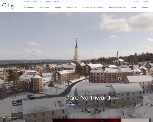Open the Student Life menu
The height and width of the screenshot is (122, 153).
click(x=71, y=8)
